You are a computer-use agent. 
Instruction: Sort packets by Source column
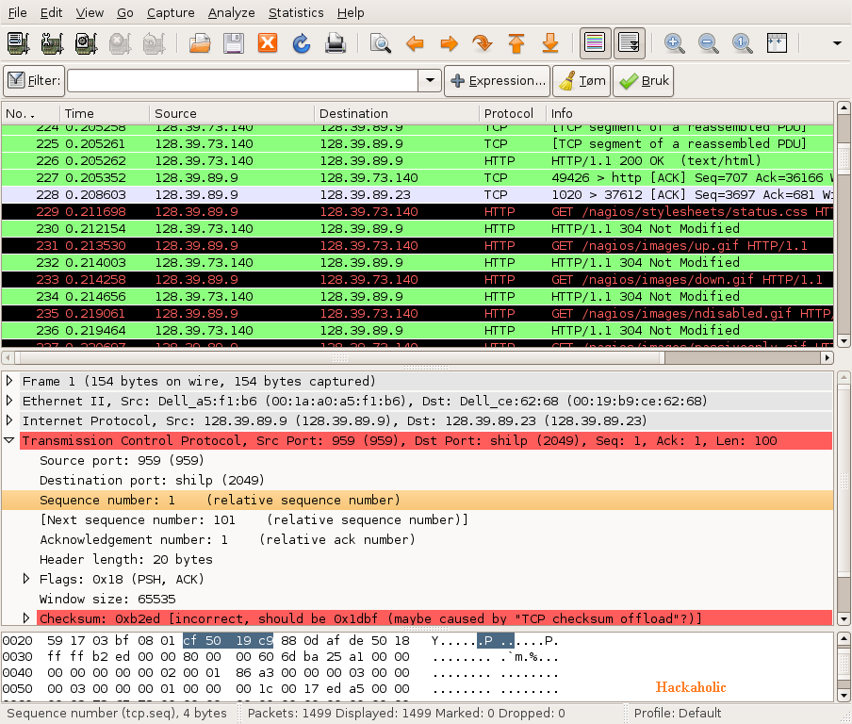(232, 113)
